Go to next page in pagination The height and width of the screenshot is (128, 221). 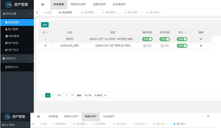54,95
